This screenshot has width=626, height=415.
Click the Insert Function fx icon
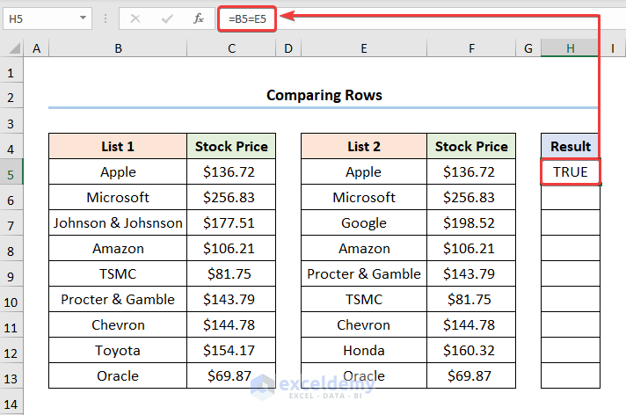(199, 18)
